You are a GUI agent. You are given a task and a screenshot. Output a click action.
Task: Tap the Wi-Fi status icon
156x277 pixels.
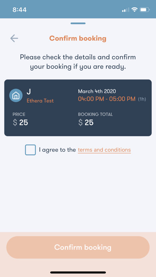(x=135, y=10)
